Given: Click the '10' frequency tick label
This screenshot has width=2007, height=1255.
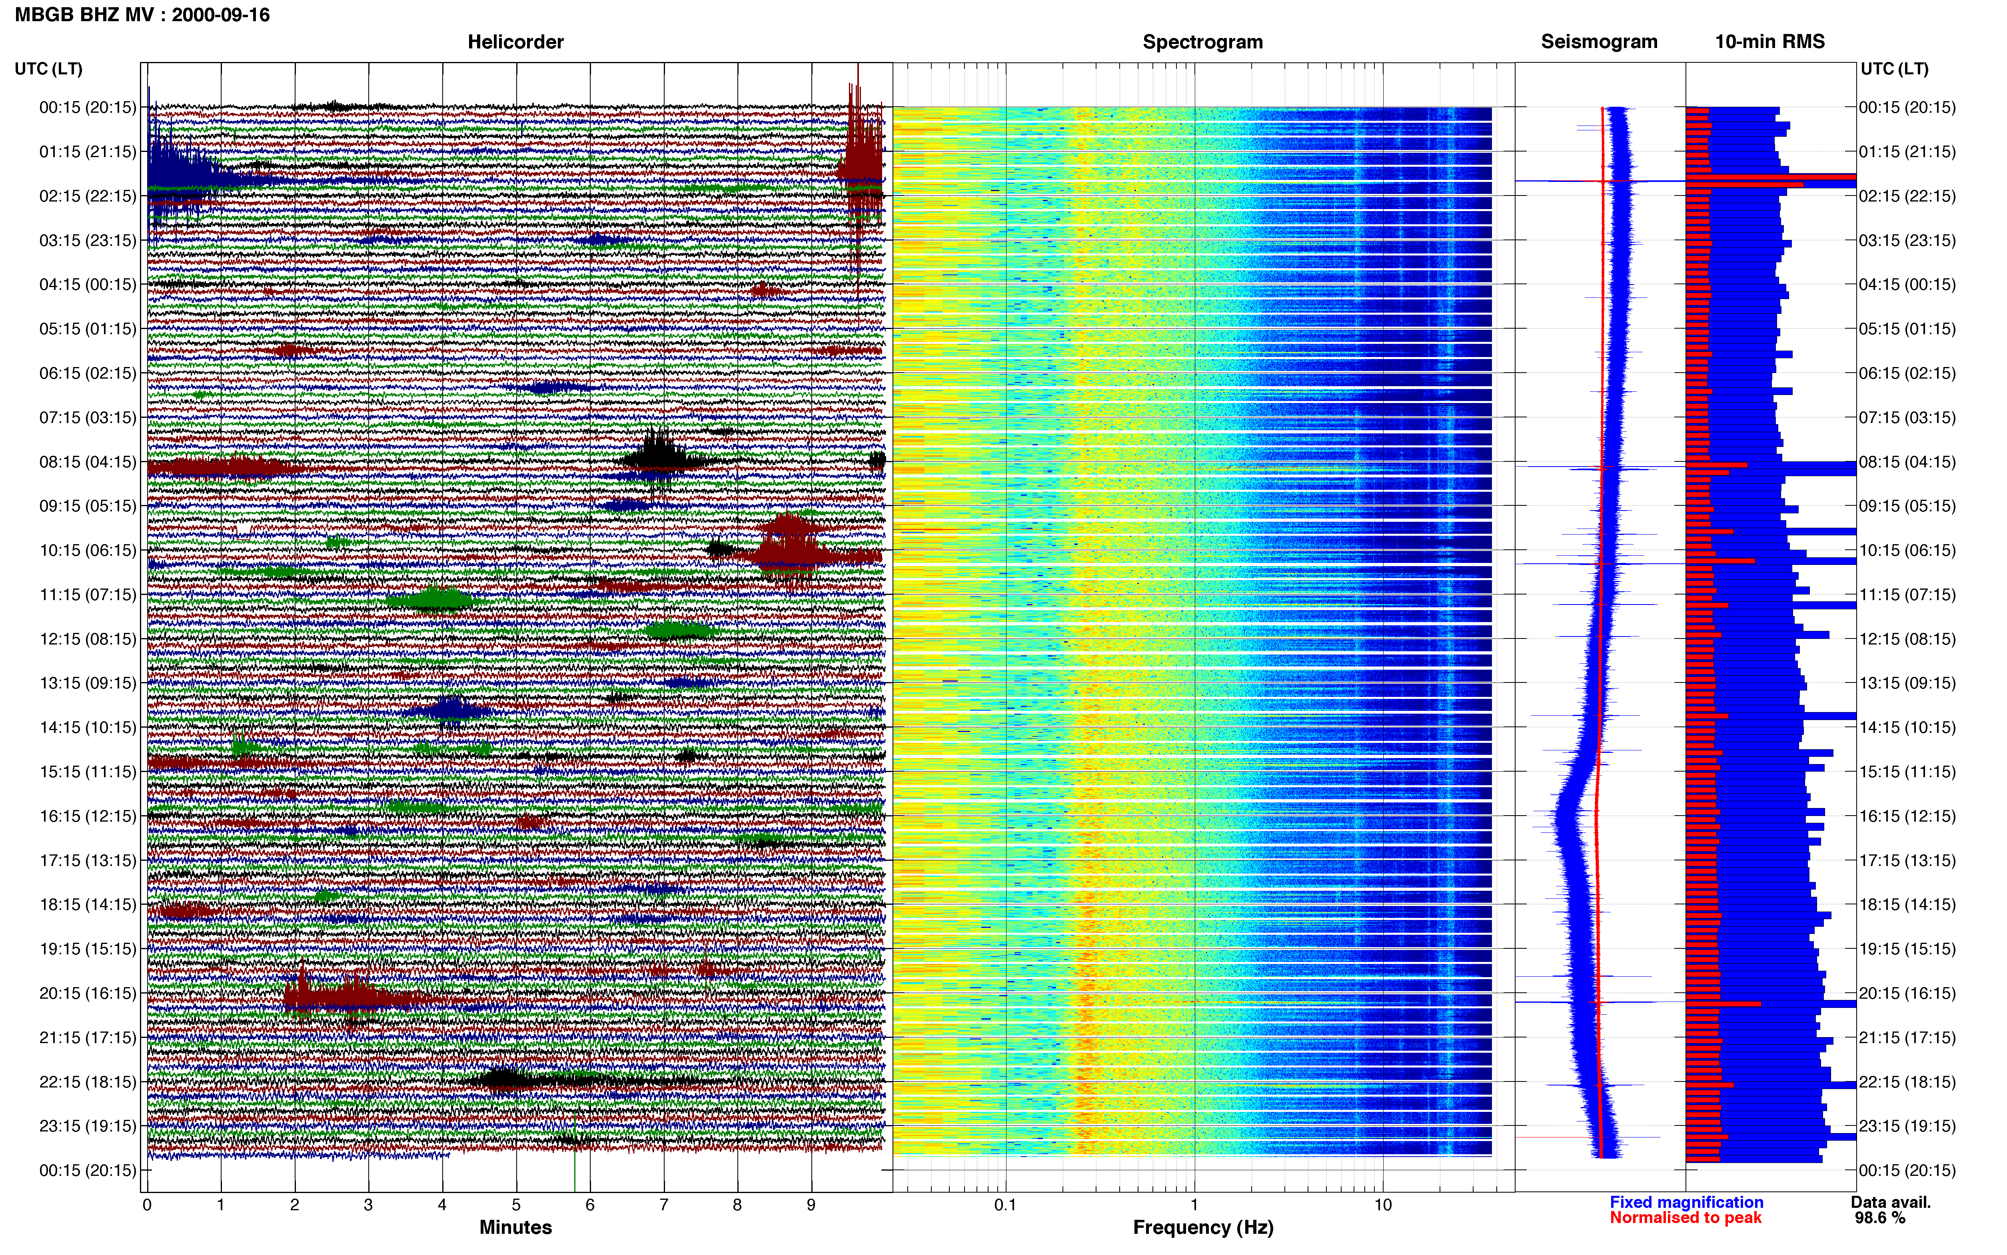Looking at the screenshot, I should pos(1383,1205).
